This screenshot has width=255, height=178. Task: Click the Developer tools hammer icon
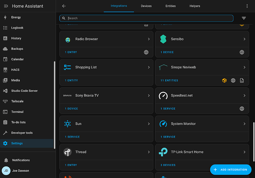(x=5, y=133)
